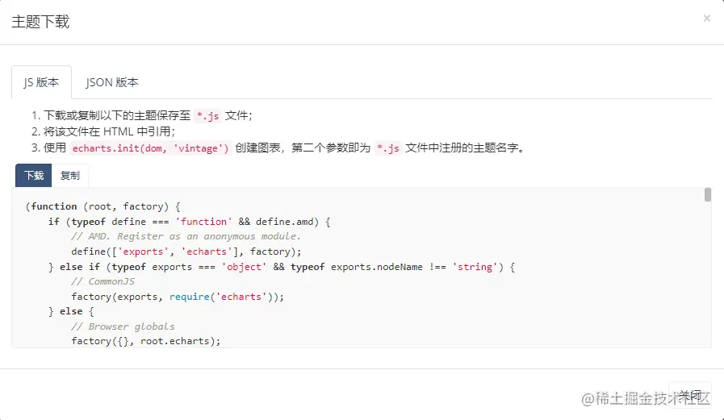Copy the theme code with 复制 button
Image resolution: width=724 pixels, height=420 pixels.
click(x=70, y=176)
